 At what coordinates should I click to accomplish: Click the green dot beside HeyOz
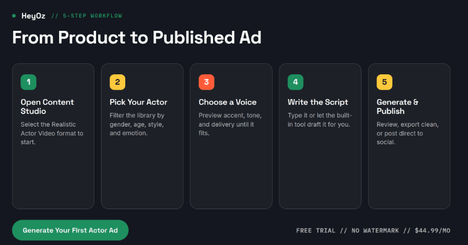(14, 16)
